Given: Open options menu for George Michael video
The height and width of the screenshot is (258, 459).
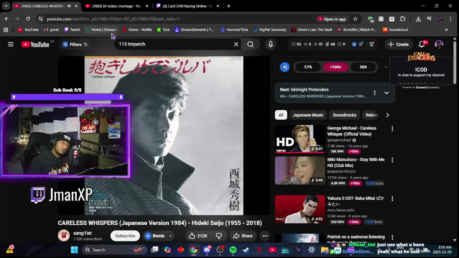Looking at the screenshot, I should pos(392,129).
